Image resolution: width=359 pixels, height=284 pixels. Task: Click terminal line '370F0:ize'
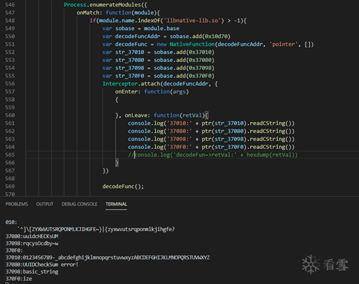[19, 279]
